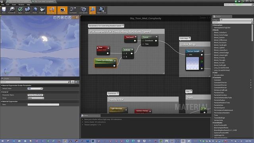Image resolution: width=254 pixels, height=143 pixels.
Task: Select ParticleColor in the Palette
Action: [x=219, y=93]
